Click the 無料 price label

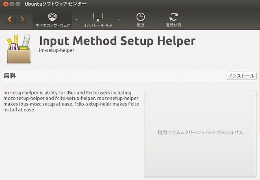10,76
